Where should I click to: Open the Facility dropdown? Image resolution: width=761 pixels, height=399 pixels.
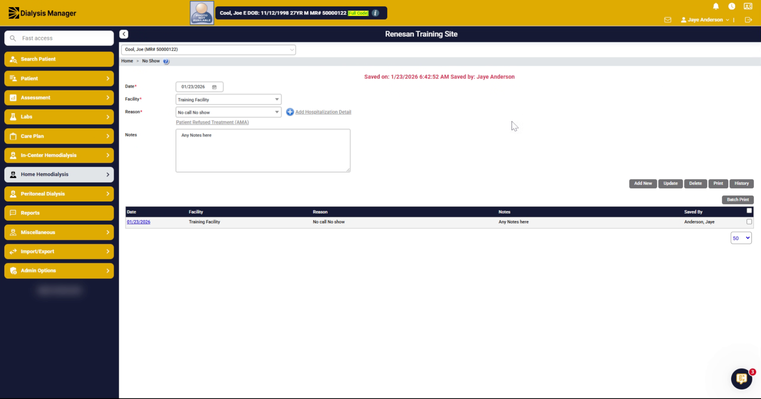[228, 100]
